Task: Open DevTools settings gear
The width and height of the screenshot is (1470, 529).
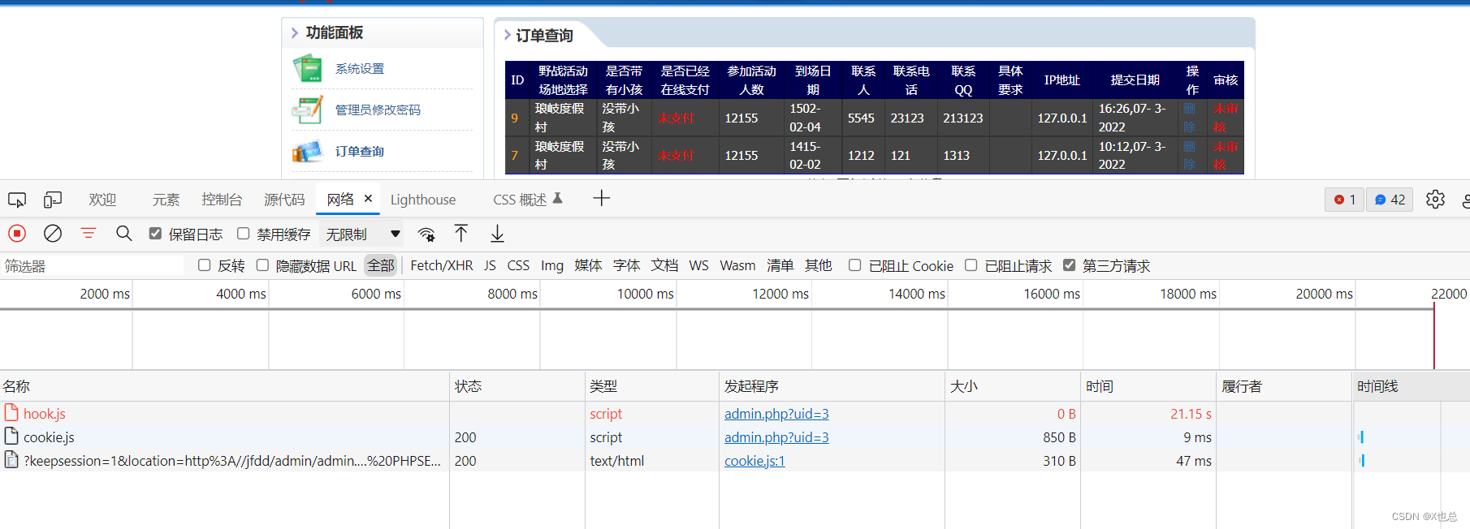Action: click(x=1435, y=200)
